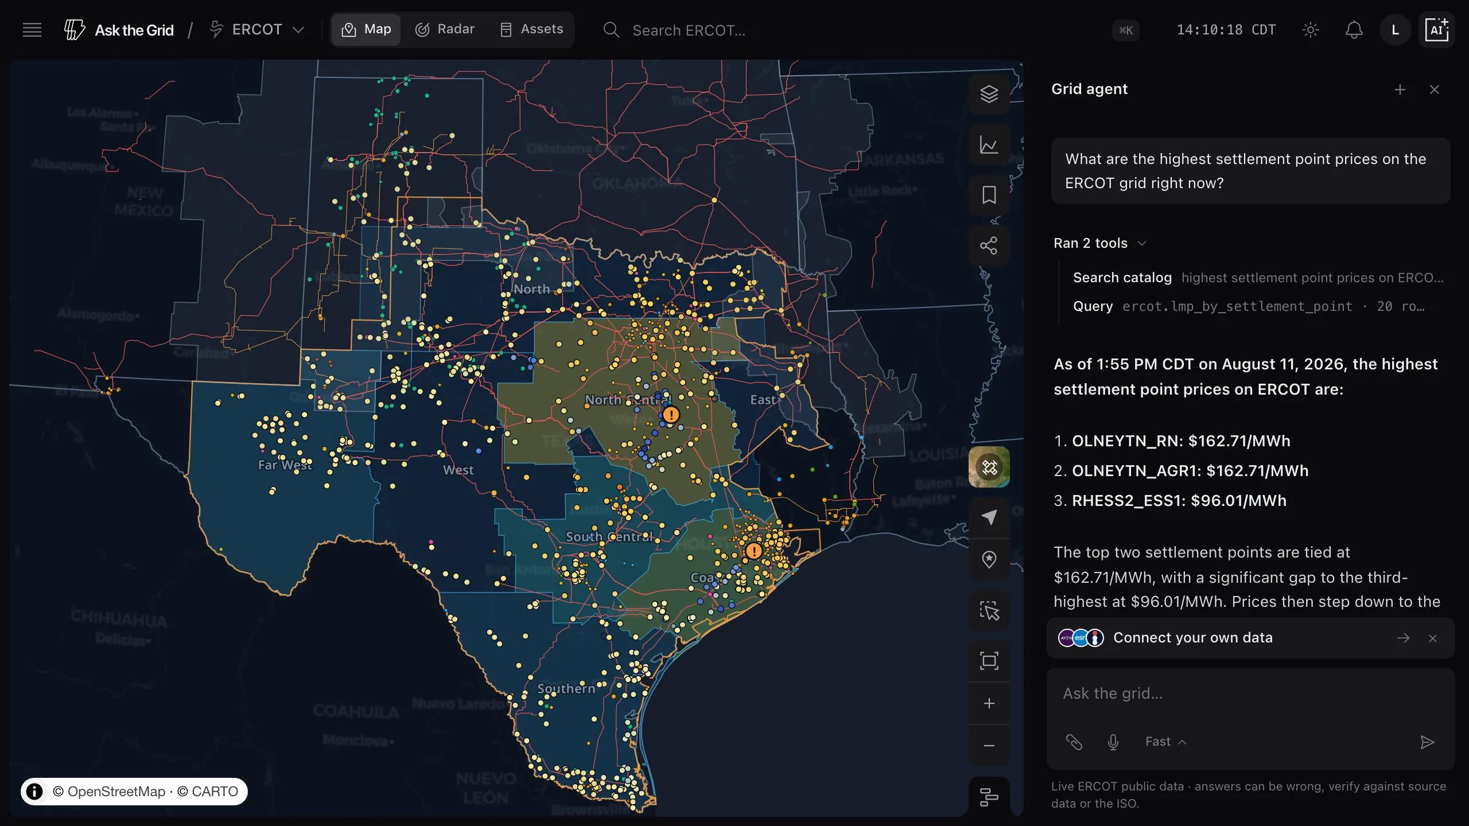Click the North Central alert marker
This screenshot has width=1469, height=826.
click(671, 415)
